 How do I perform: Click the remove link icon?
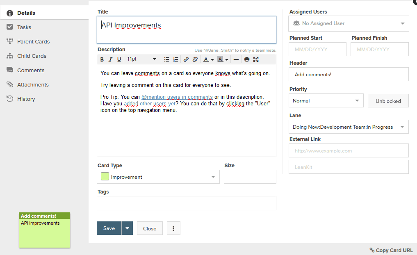[x=195, y=59]
